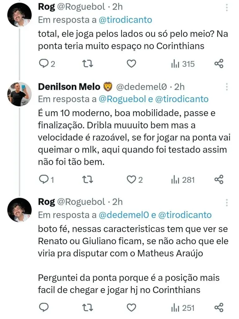Share Denilson Melo's tweet

click(x=219, y=179)
